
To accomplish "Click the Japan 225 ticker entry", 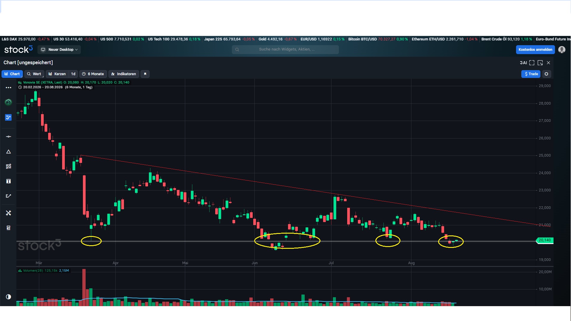I will coord(229,39).
